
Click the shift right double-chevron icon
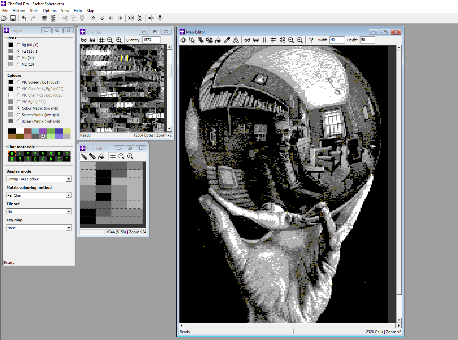[x=120, y=18]
